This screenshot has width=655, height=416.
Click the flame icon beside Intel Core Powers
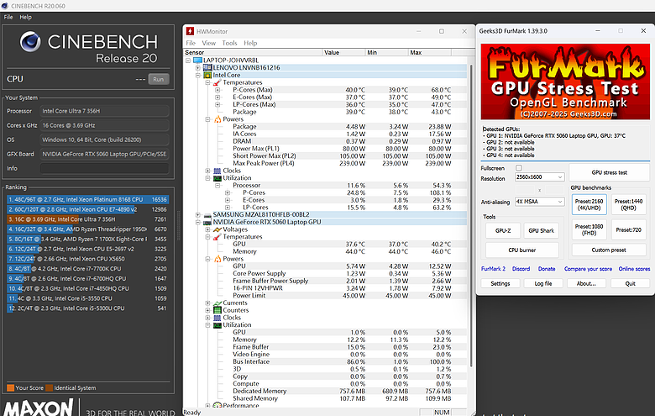point(217,119)
